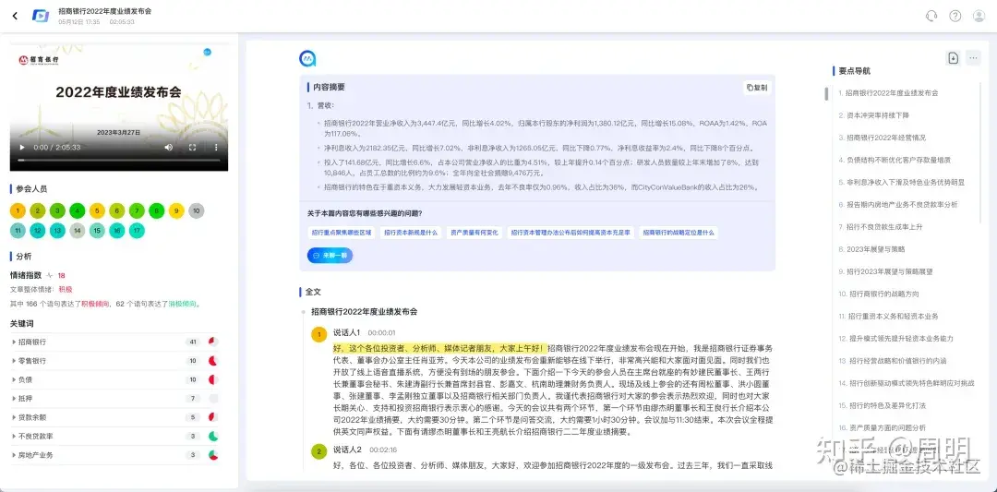Image resolution: width=997 pixels, height=492 pixels.
Task: Go back using the top-left arrow
Action: click(x=16, y=16)
